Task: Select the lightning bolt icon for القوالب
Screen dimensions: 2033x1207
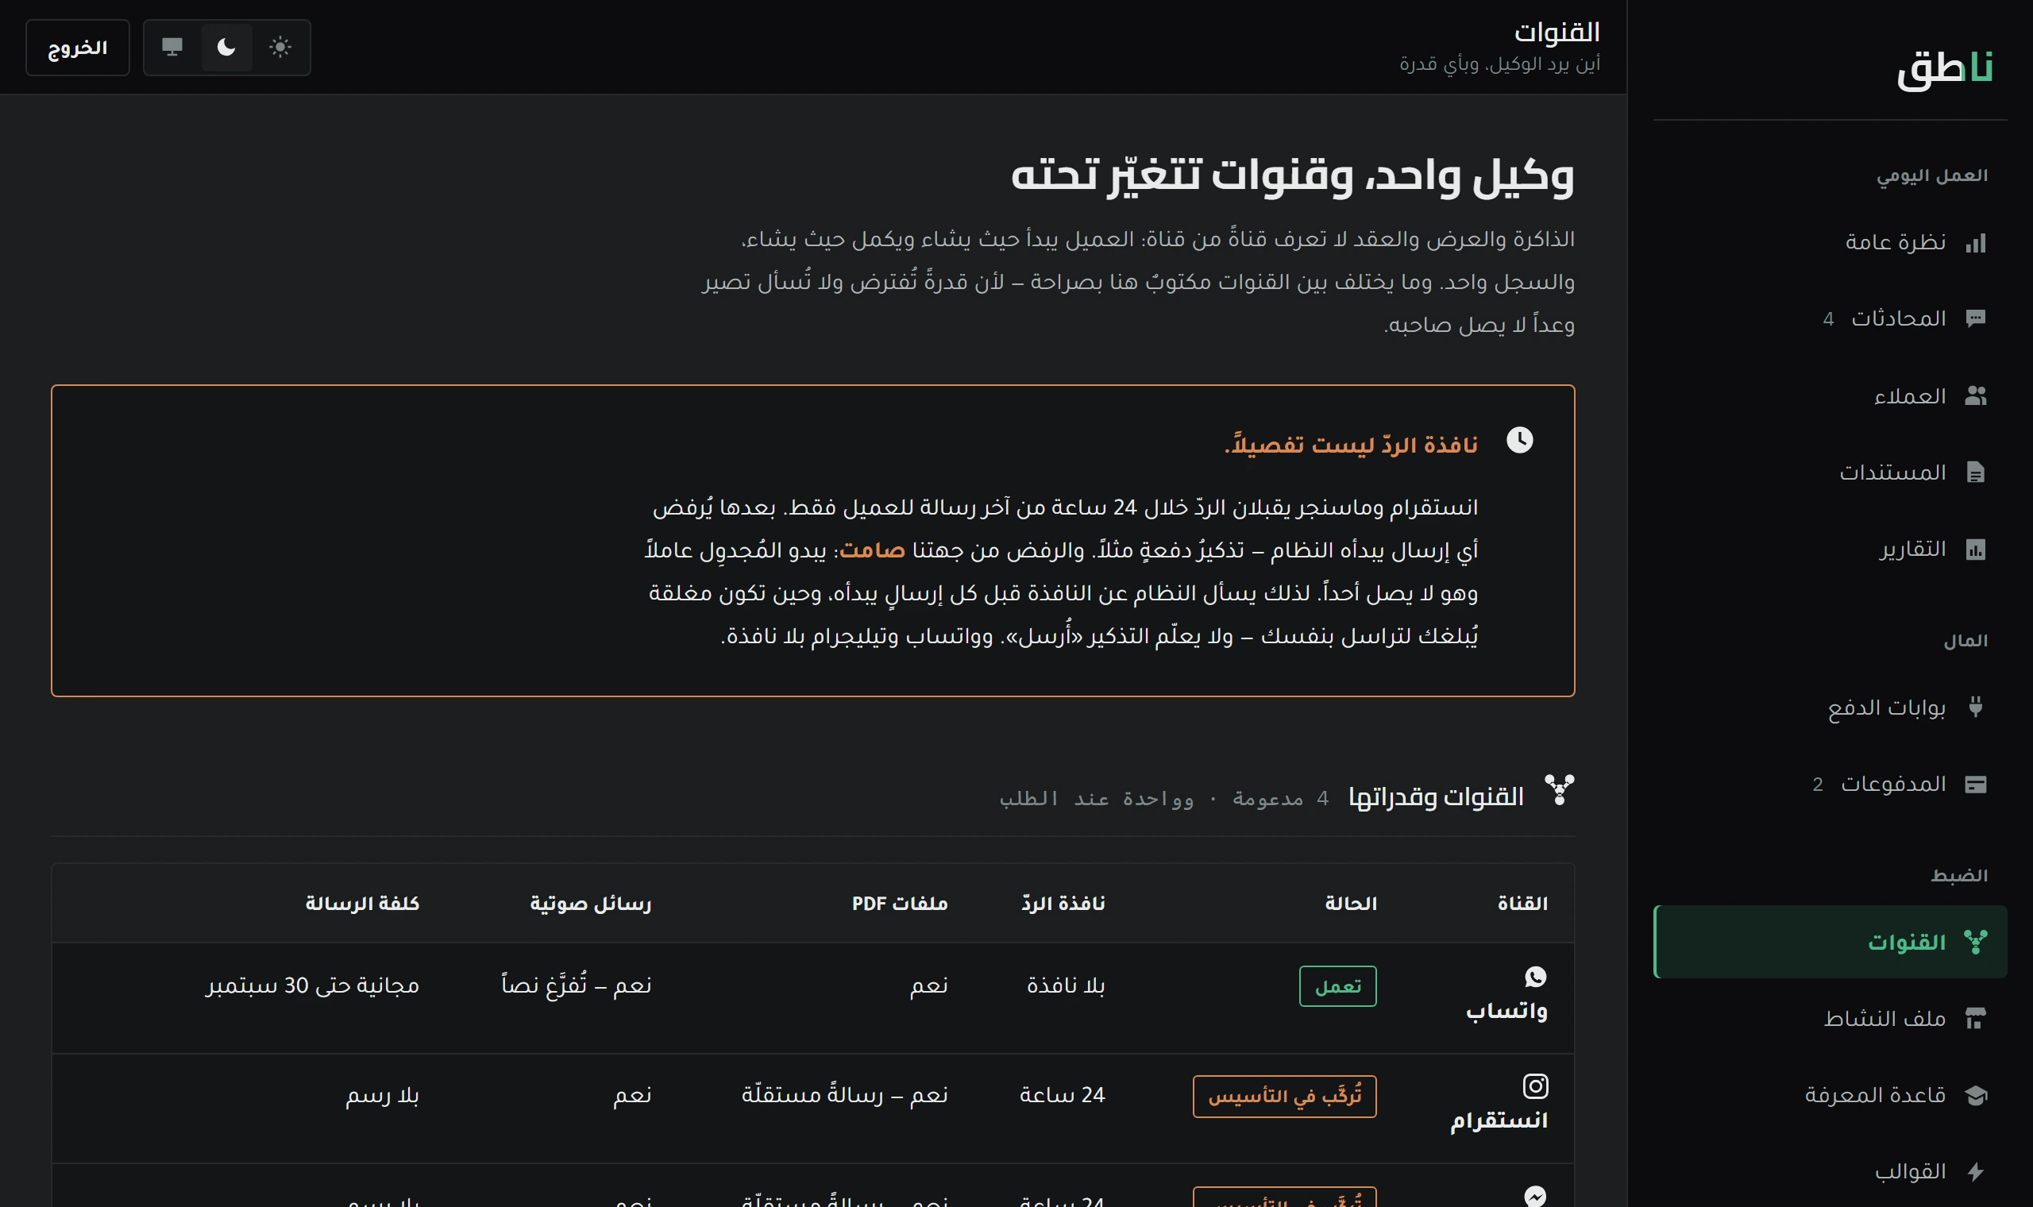Action: click(1975, 1171)
